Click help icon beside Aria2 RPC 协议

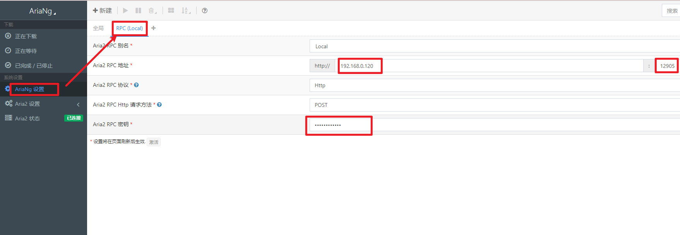pos(136,85)
